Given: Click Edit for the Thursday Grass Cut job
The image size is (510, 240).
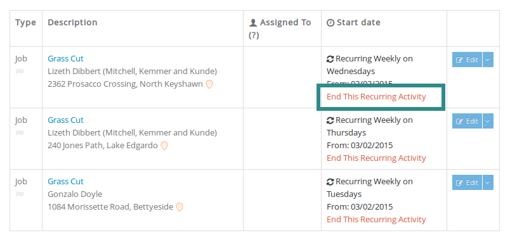Looking at the screenshot, I should point(467,121).
